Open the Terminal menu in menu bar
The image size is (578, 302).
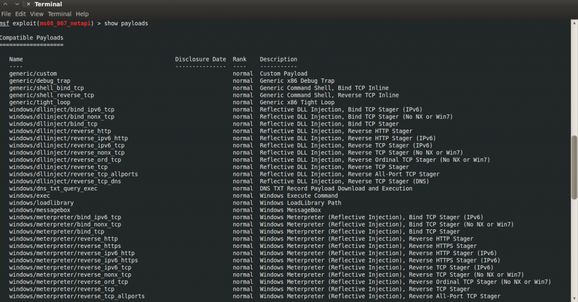coord(59,14)
